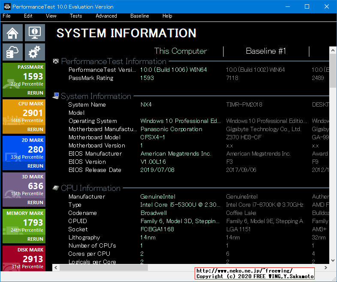
Task: Select the CPU Mark 2901 score tile
Action: point(24,113)
